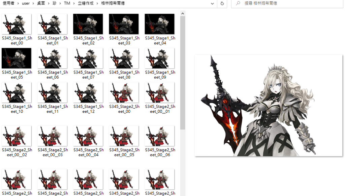
Task: Expand the chevron after user breadcrumb
Action: pyautogui.click(x=33, y=3)
